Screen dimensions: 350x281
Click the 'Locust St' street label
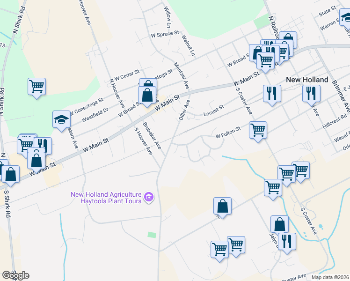pos(214,111)
